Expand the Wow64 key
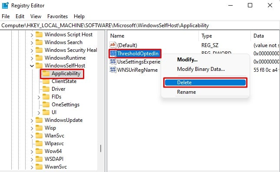This screenshot has height=172, width=280. pyautogui.click(x=32, y=152)
